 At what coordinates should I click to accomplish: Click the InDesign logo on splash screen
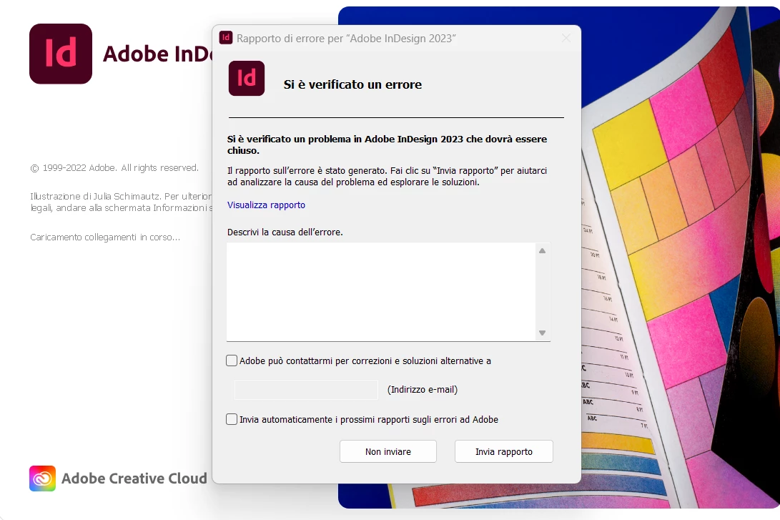[x=61, y=54]
